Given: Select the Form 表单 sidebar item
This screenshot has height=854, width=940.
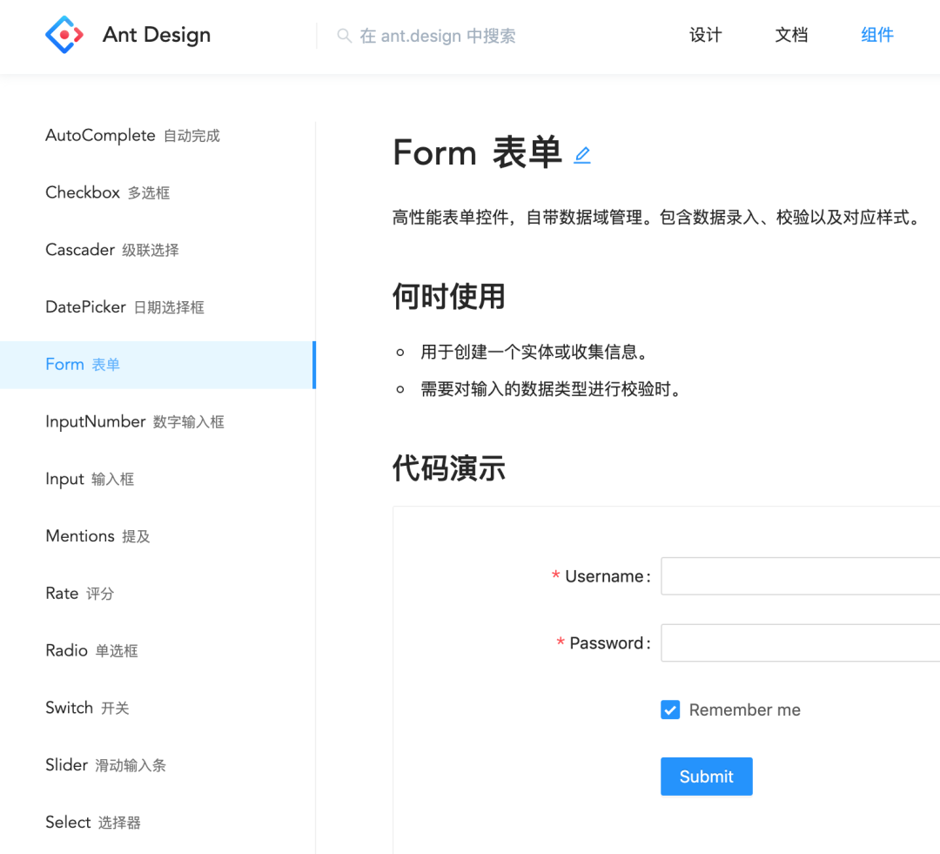Looking at the screenshot, I should click(x=84, y=364).
